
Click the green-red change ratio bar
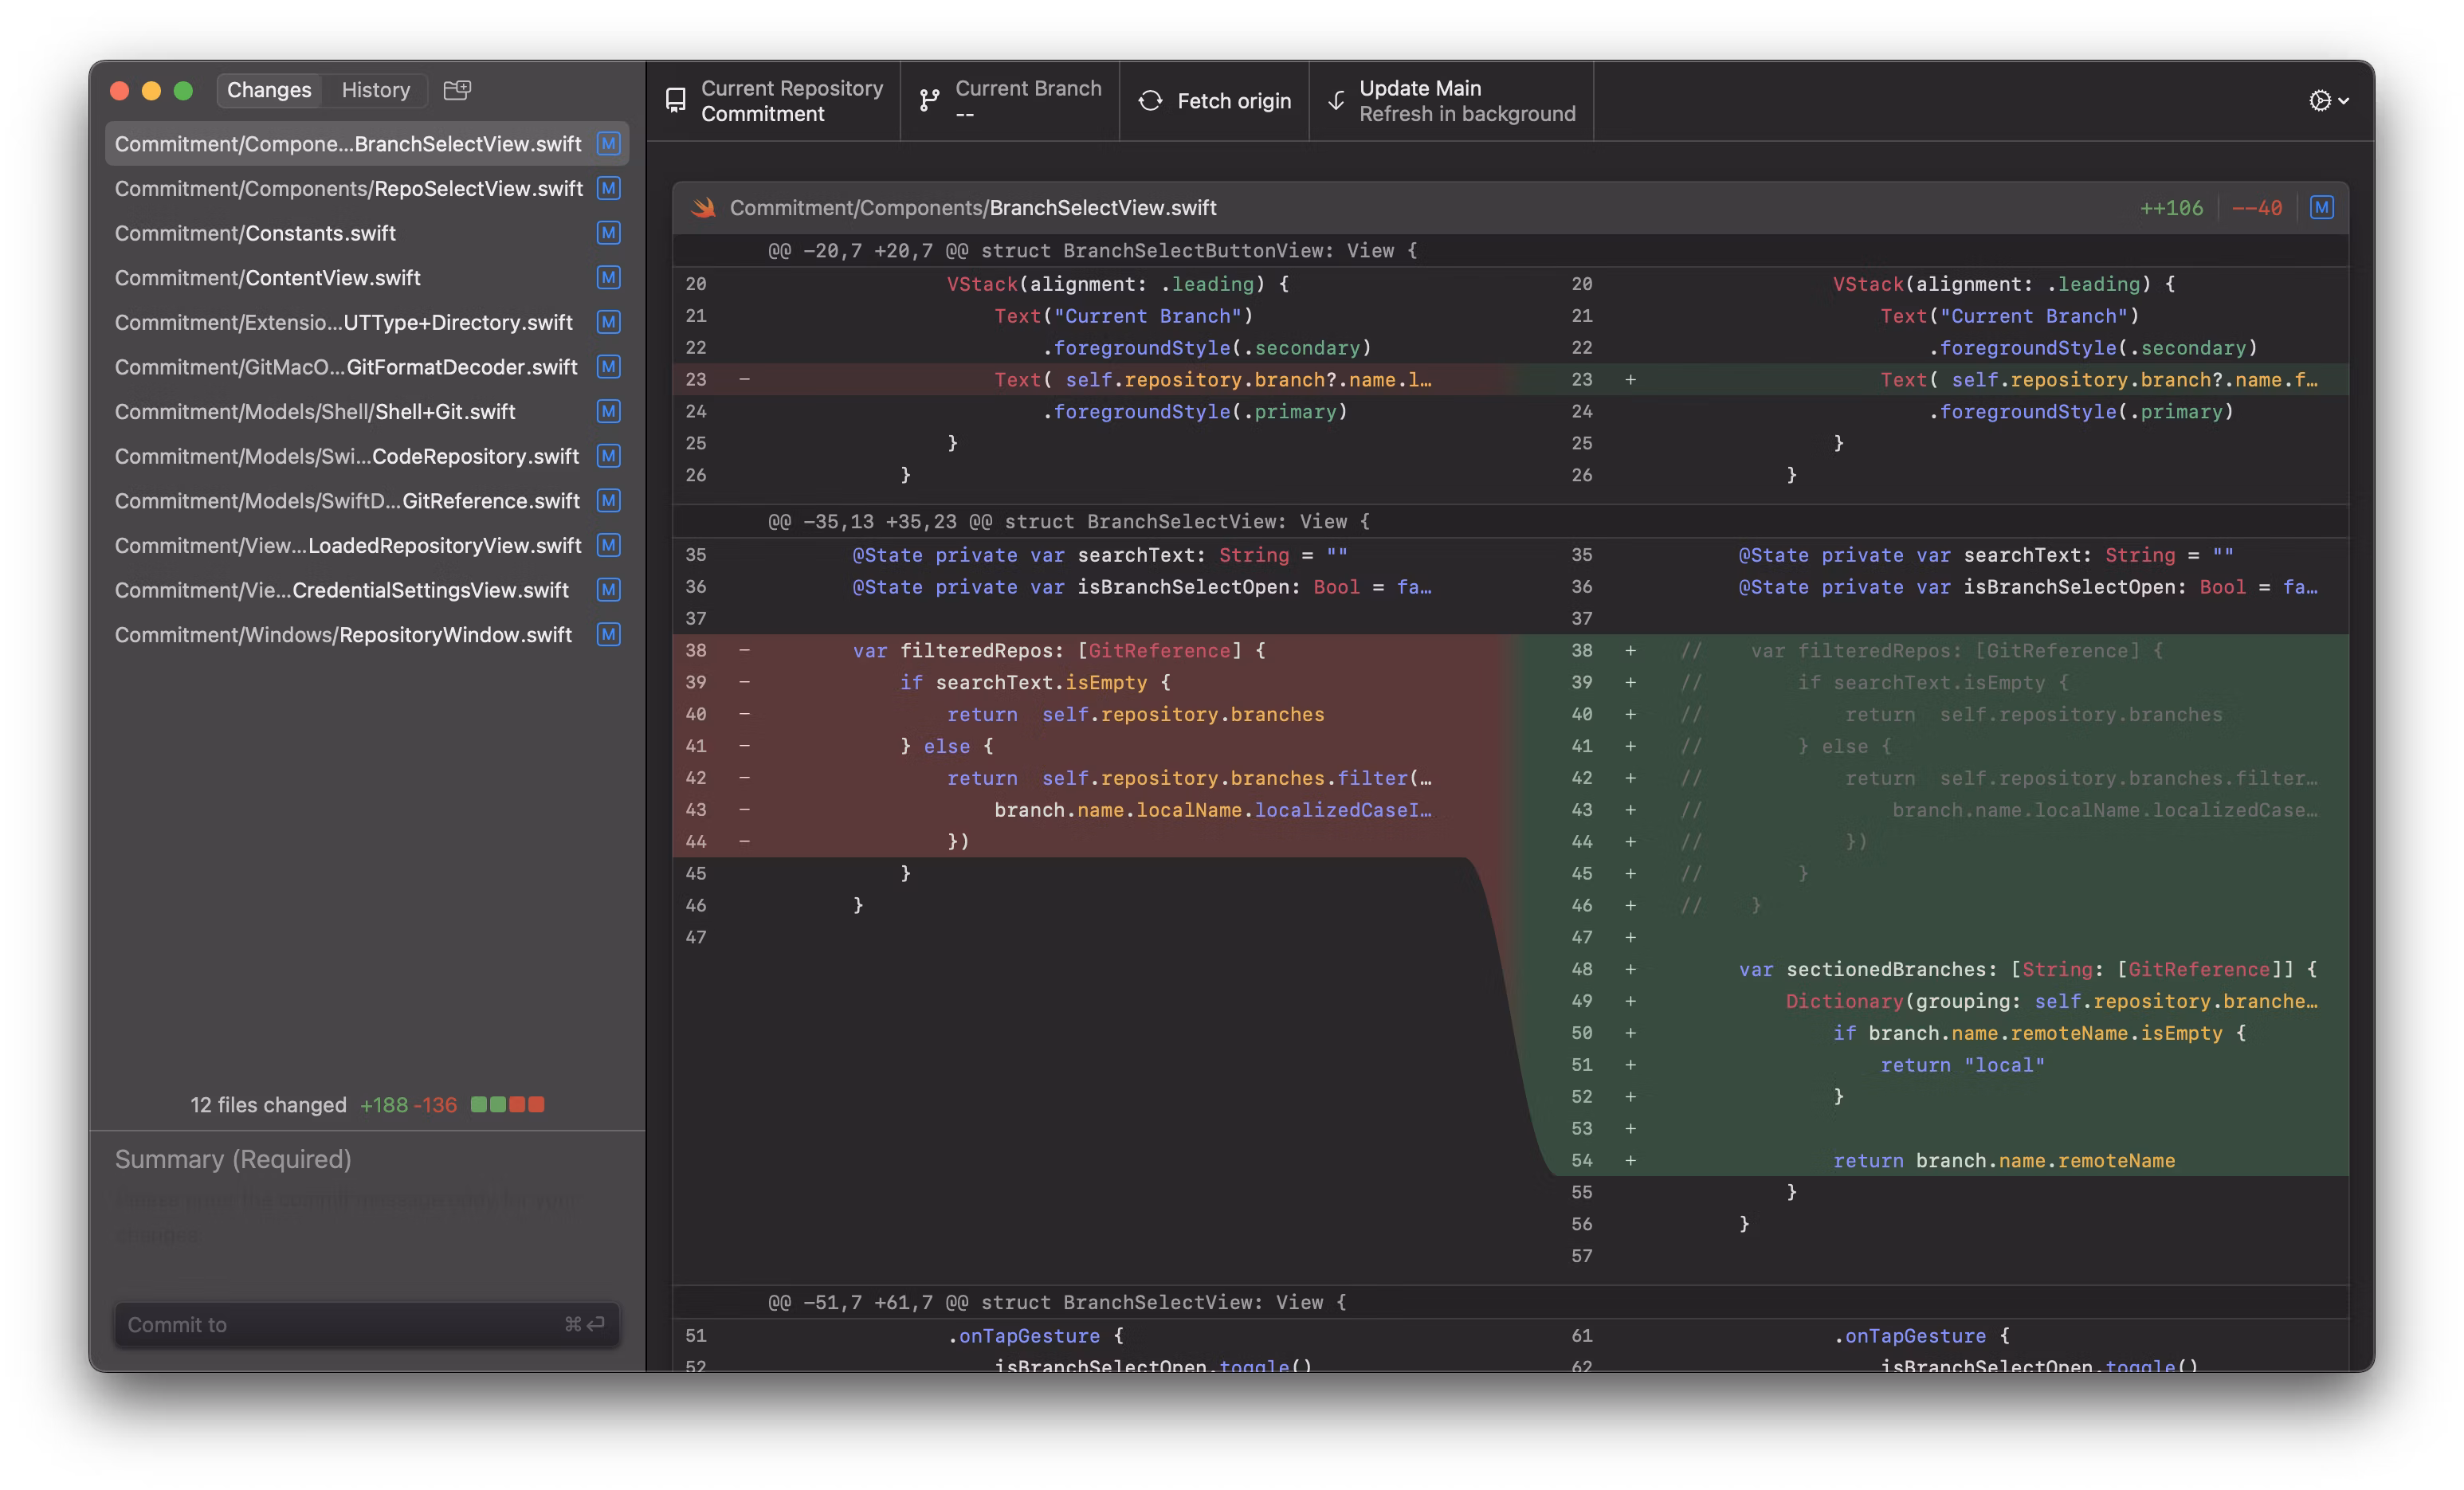click(507, 1105)
